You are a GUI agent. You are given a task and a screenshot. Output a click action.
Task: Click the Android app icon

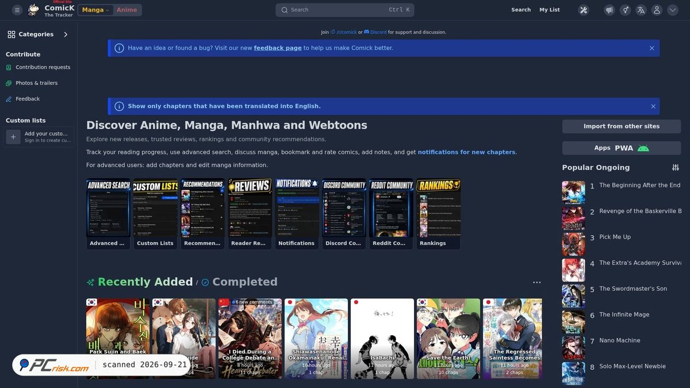pos(643,148)
